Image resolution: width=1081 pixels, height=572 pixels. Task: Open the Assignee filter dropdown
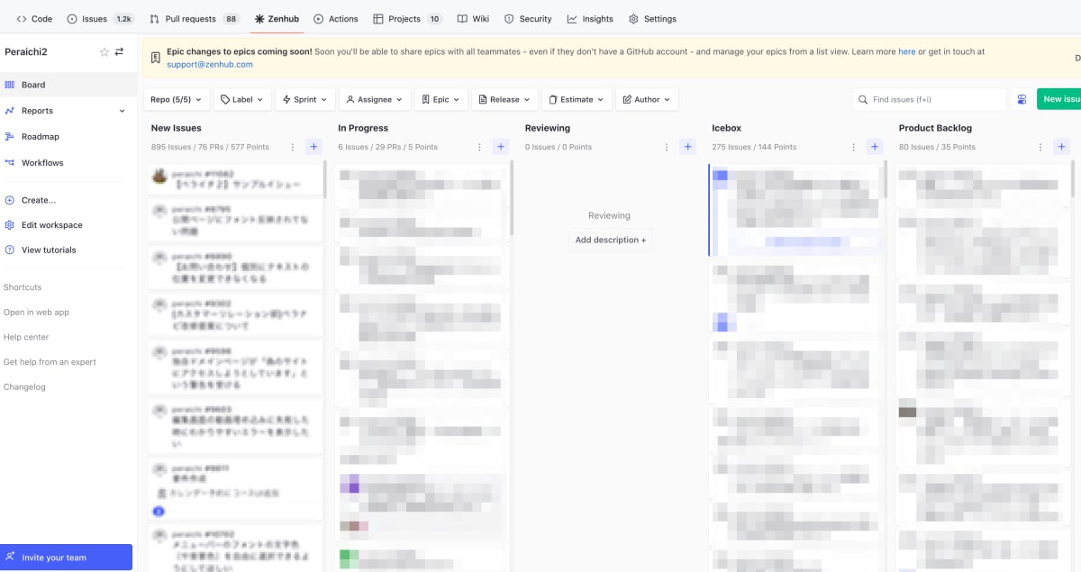[375, 100]
